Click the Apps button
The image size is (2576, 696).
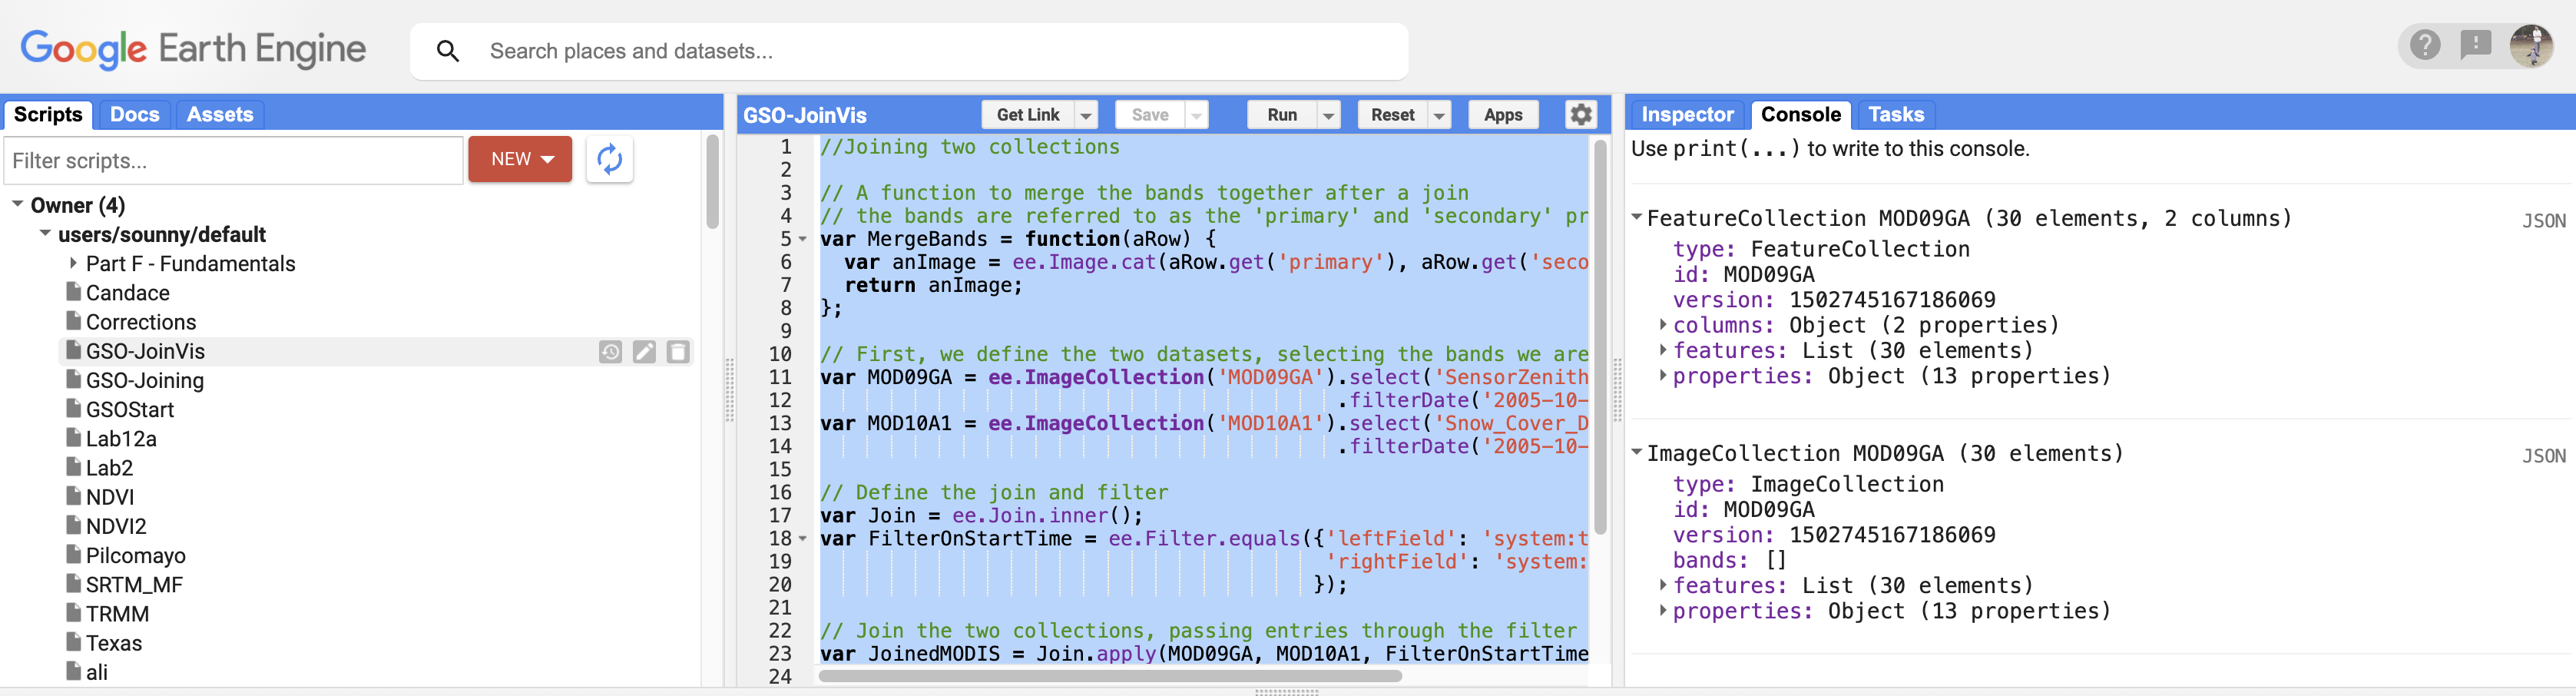[1503, 114]
